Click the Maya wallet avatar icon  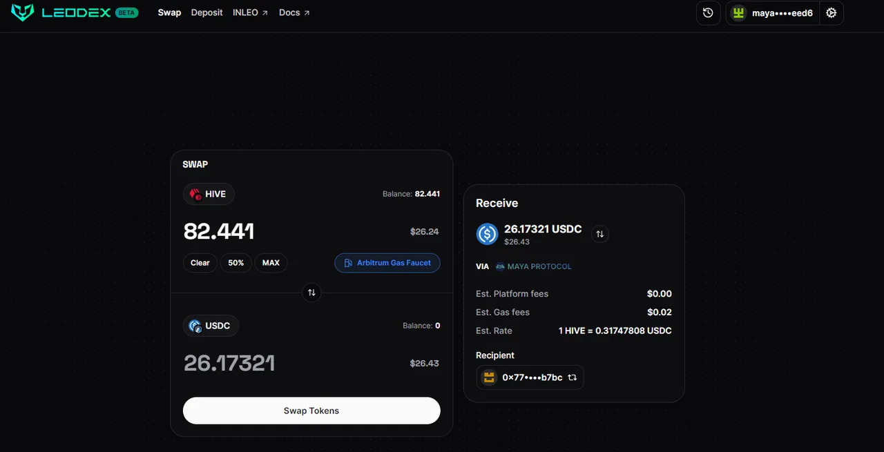739,13
